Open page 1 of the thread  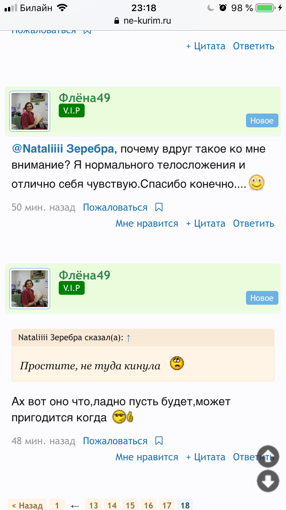[56, 505]
